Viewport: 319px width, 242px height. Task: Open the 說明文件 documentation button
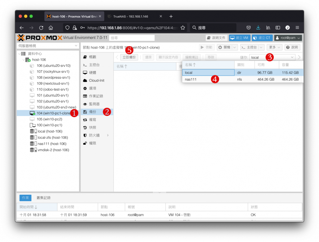click(x=217, y=38)
